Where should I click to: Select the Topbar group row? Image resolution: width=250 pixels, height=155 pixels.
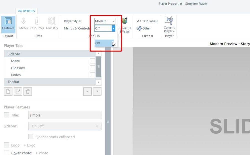click(x=50, y=82)
